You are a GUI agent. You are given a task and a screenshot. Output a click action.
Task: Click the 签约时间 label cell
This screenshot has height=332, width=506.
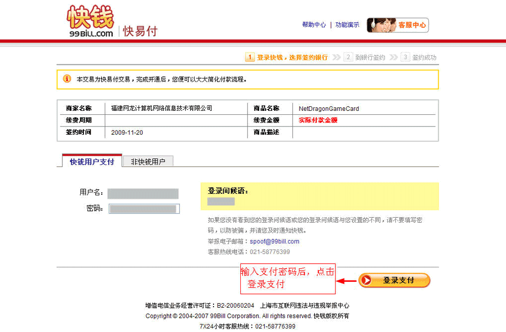point(79,132)
